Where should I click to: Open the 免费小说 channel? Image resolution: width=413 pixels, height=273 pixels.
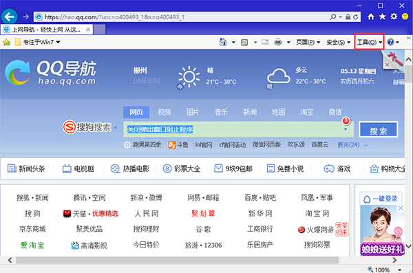(x=285, y=168)
